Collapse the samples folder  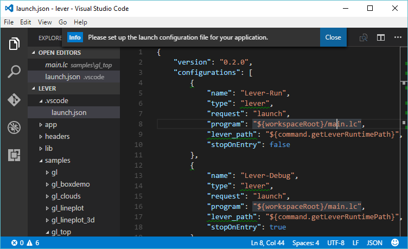pos(58,161)
